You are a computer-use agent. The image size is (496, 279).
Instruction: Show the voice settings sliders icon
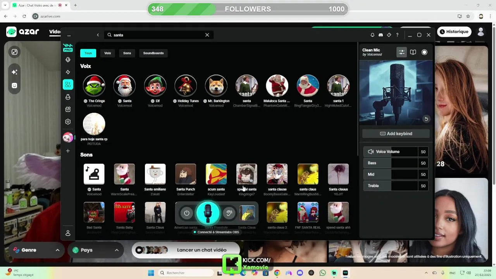click(x=401, y=52)
